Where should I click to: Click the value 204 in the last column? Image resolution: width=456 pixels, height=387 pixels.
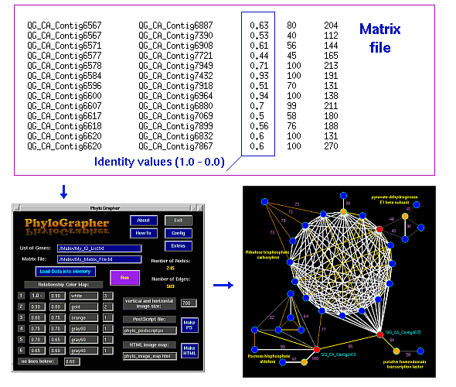pyautogui.click(x=331, y=26)
